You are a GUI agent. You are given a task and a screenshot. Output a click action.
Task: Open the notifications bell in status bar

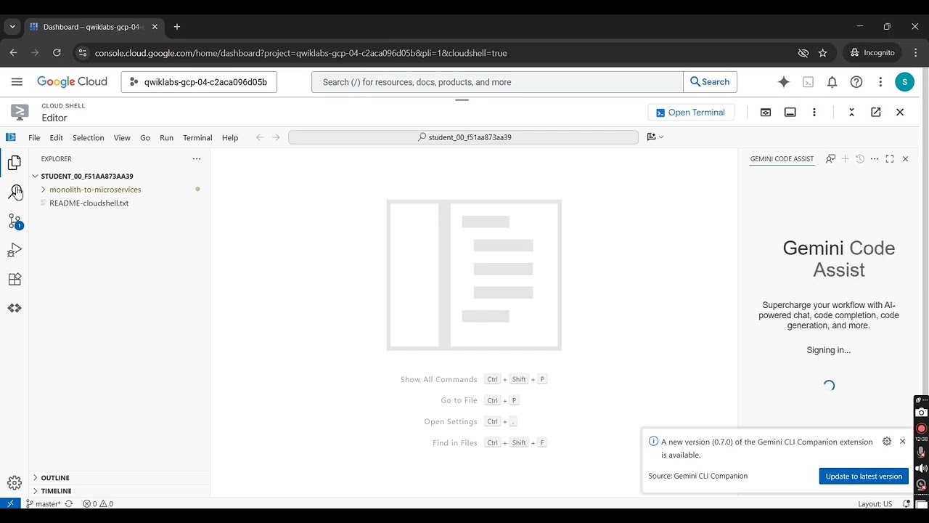[x=907, y=503]
